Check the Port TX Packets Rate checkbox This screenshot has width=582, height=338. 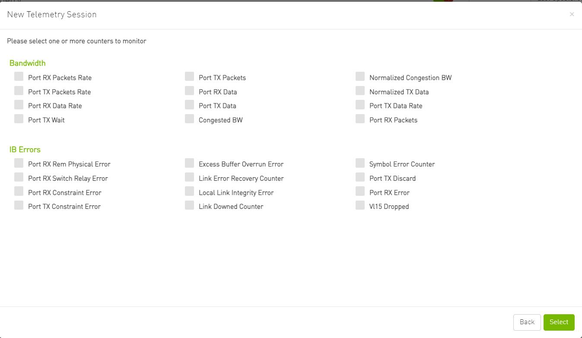pyautogui.click(x=19, y=90)
